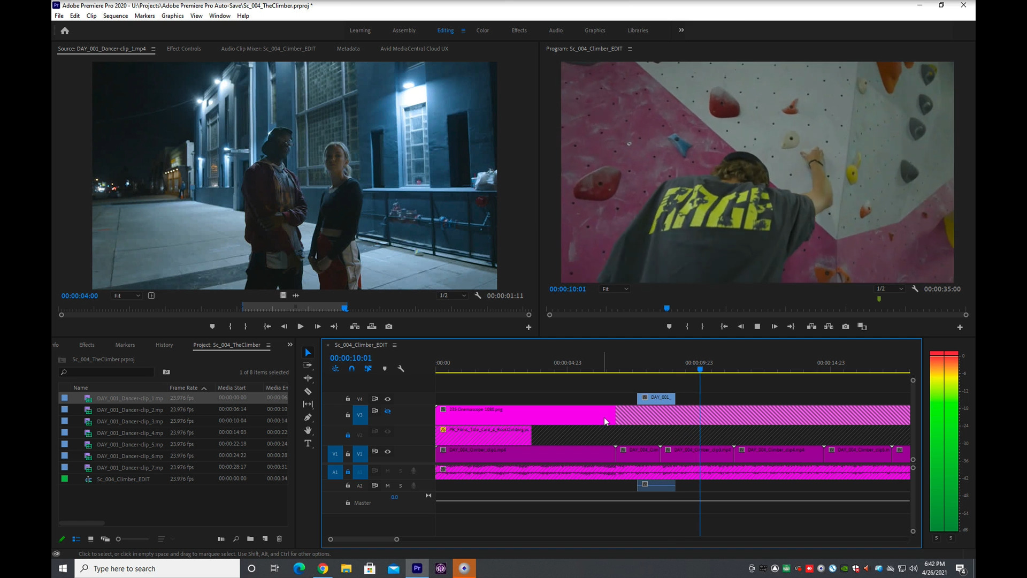Click Extract button in Program monitor

click(829, 326)
